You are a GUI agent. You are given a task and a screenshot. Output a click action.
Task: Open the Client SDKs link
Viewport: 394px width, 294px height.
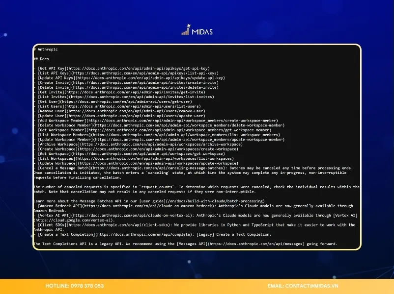coord(51,224)
